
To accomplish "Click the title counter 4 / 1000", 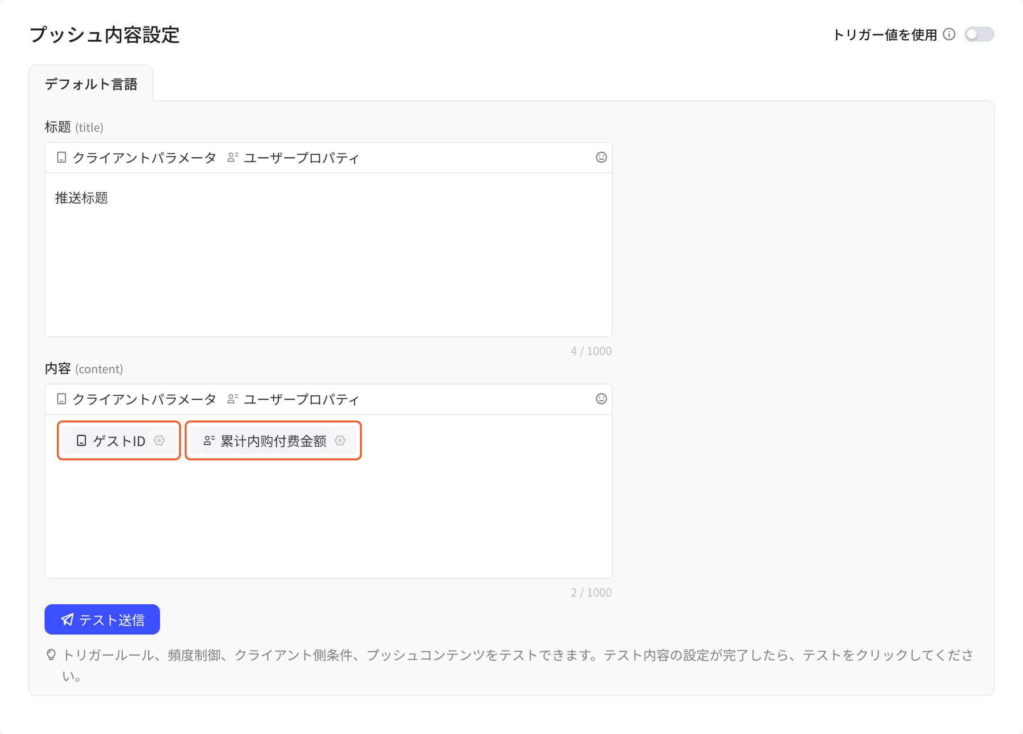I will (591, 351).
